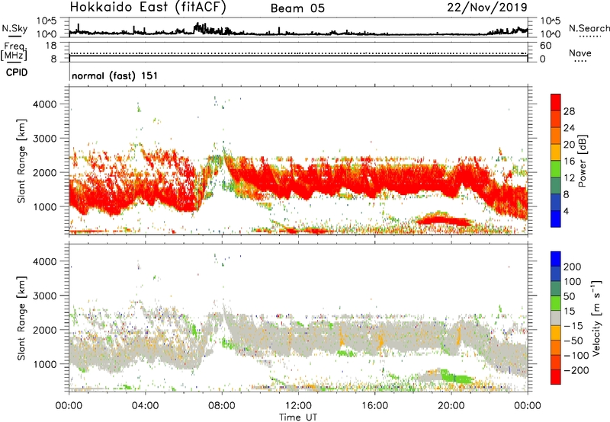
Task: Click the '08:00' time axis label
Action: click(222, 406)
